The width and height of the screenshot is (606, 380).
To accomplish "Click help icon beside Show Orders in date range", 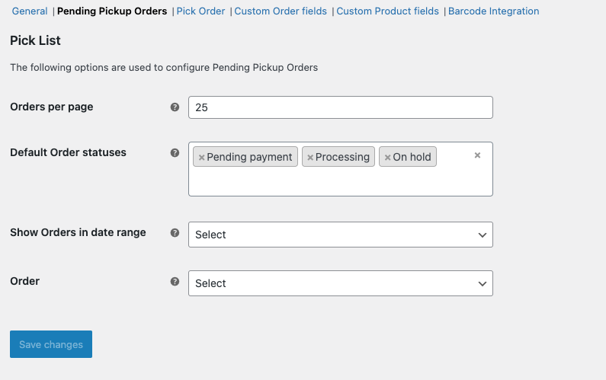I will [175, 233].
